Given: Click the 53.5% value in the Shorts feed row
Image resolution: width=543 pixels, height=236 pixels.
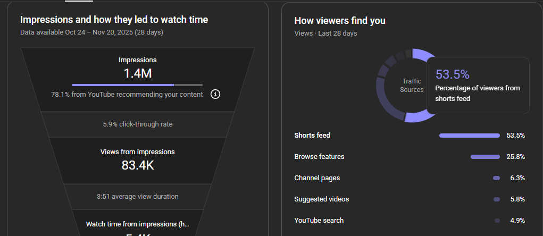Looking at the screenshot, I should (x=516, y=136).
